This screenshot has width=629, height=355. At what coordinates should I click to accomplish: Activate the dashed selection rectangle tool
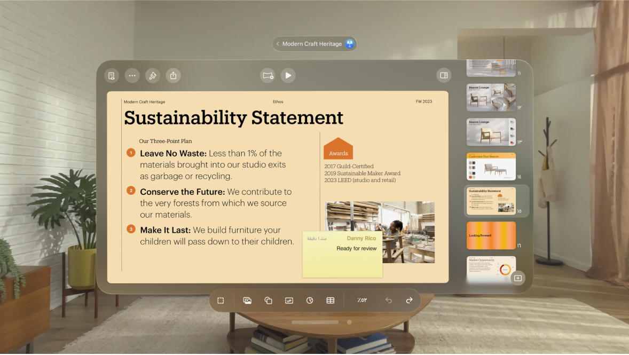pyautogui.click(x=221, y=301)
